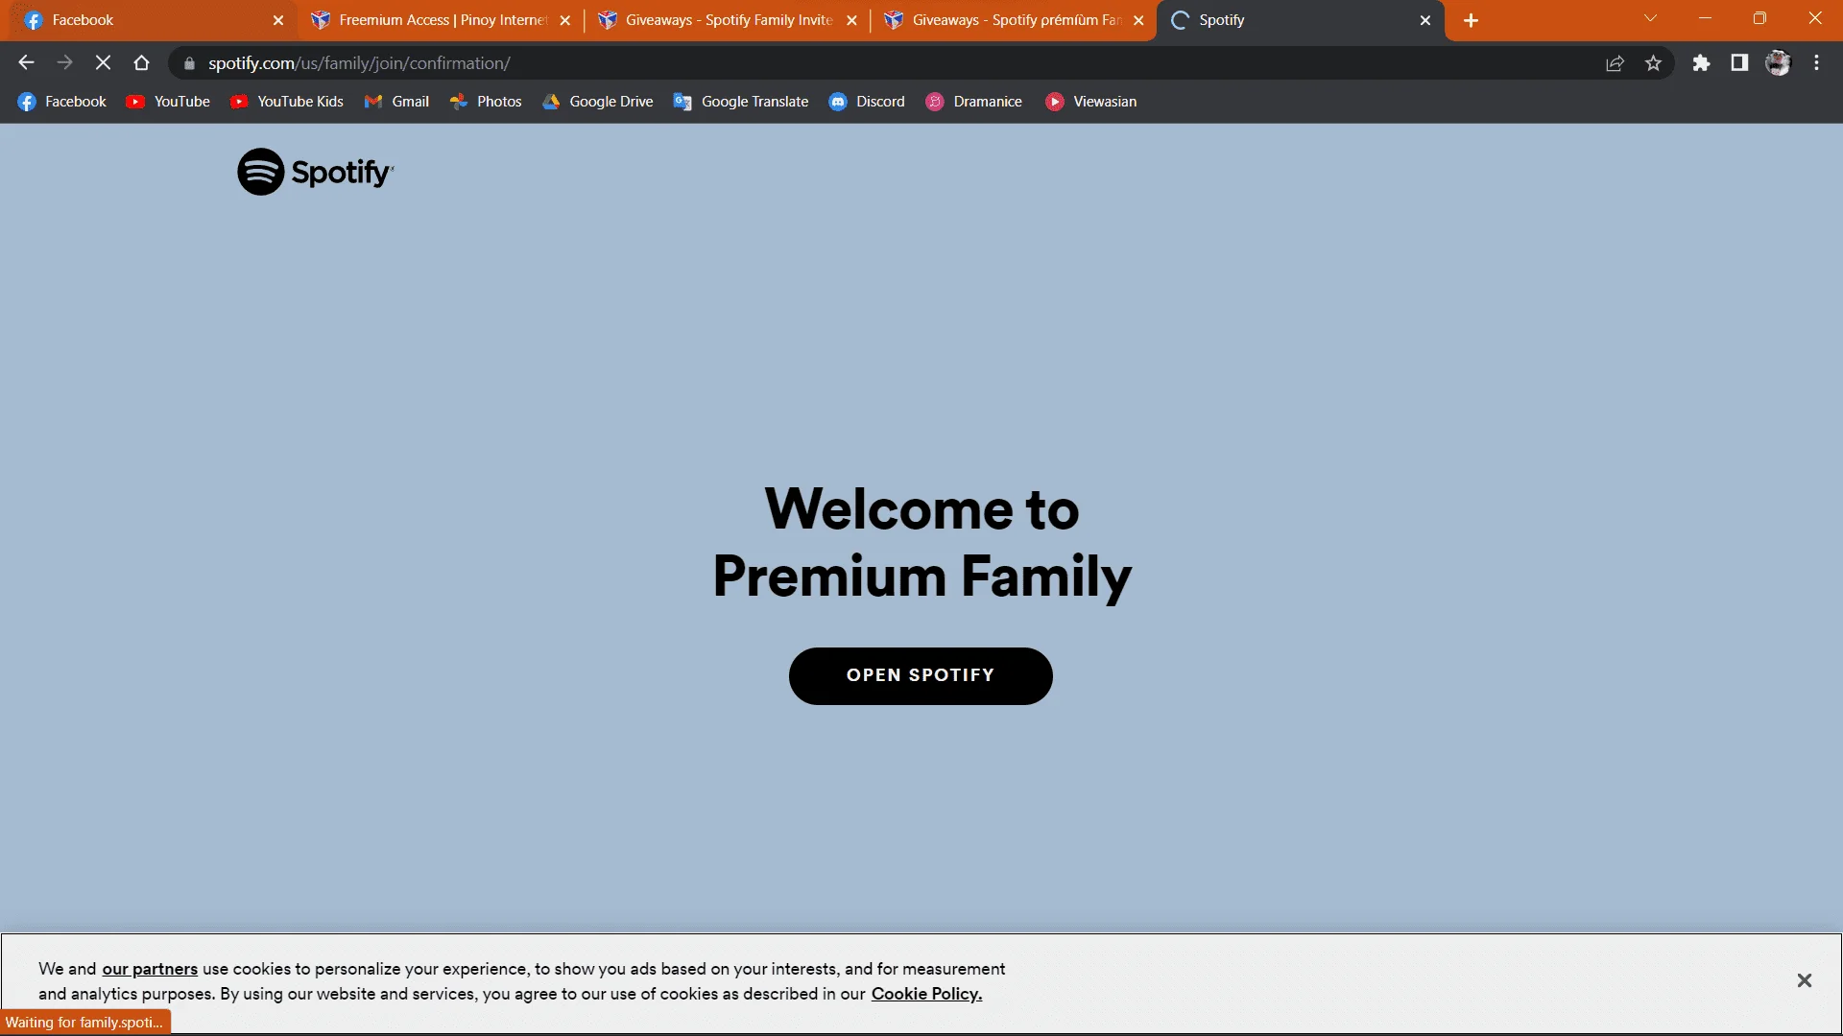The width and height of the screenshot is (1843, 1036).
Task: Click the forward navigation arrow
Action: click(64, 62)
